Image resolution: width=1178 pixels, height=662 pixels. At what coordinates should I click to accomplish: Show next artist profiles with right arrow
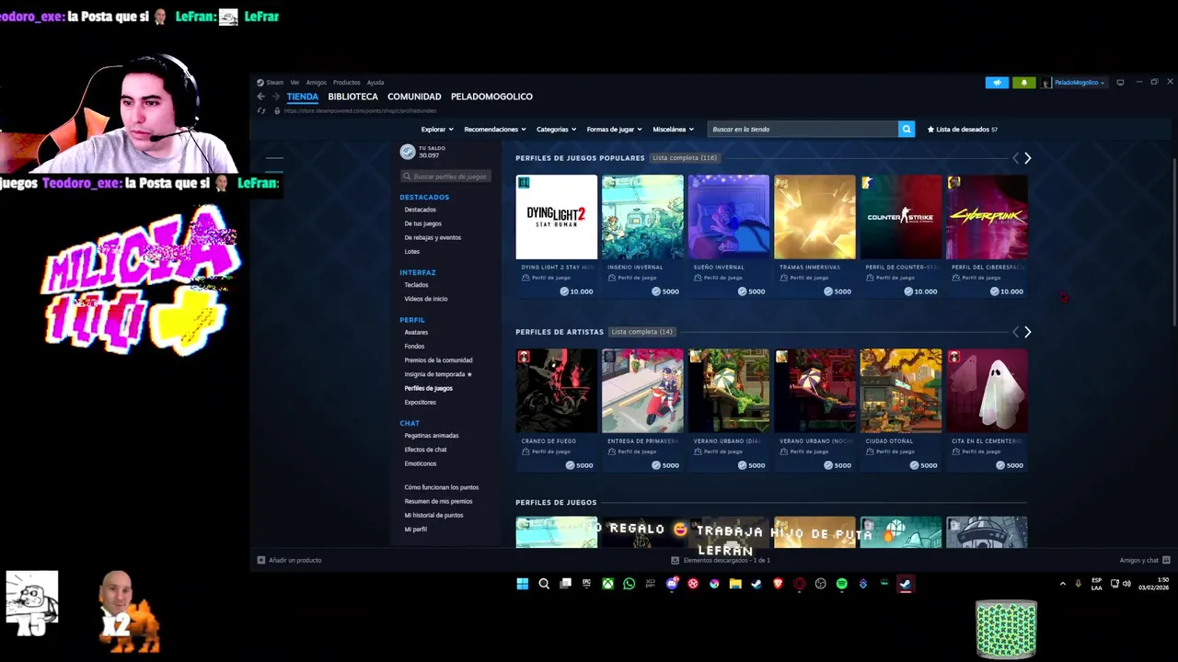1028,332
